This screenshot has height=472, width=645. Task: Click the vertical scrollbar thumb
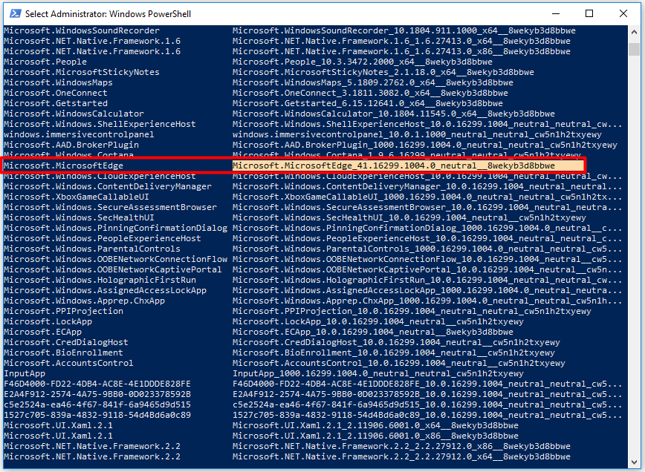634,48
